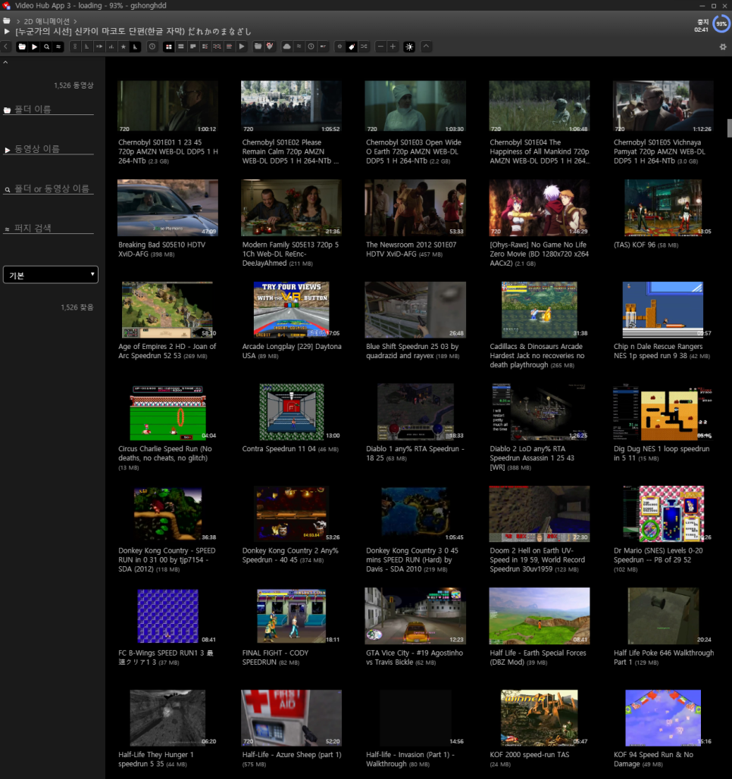Open the 2D 애니메이션 breadcrumb folder

pos(47,21)
